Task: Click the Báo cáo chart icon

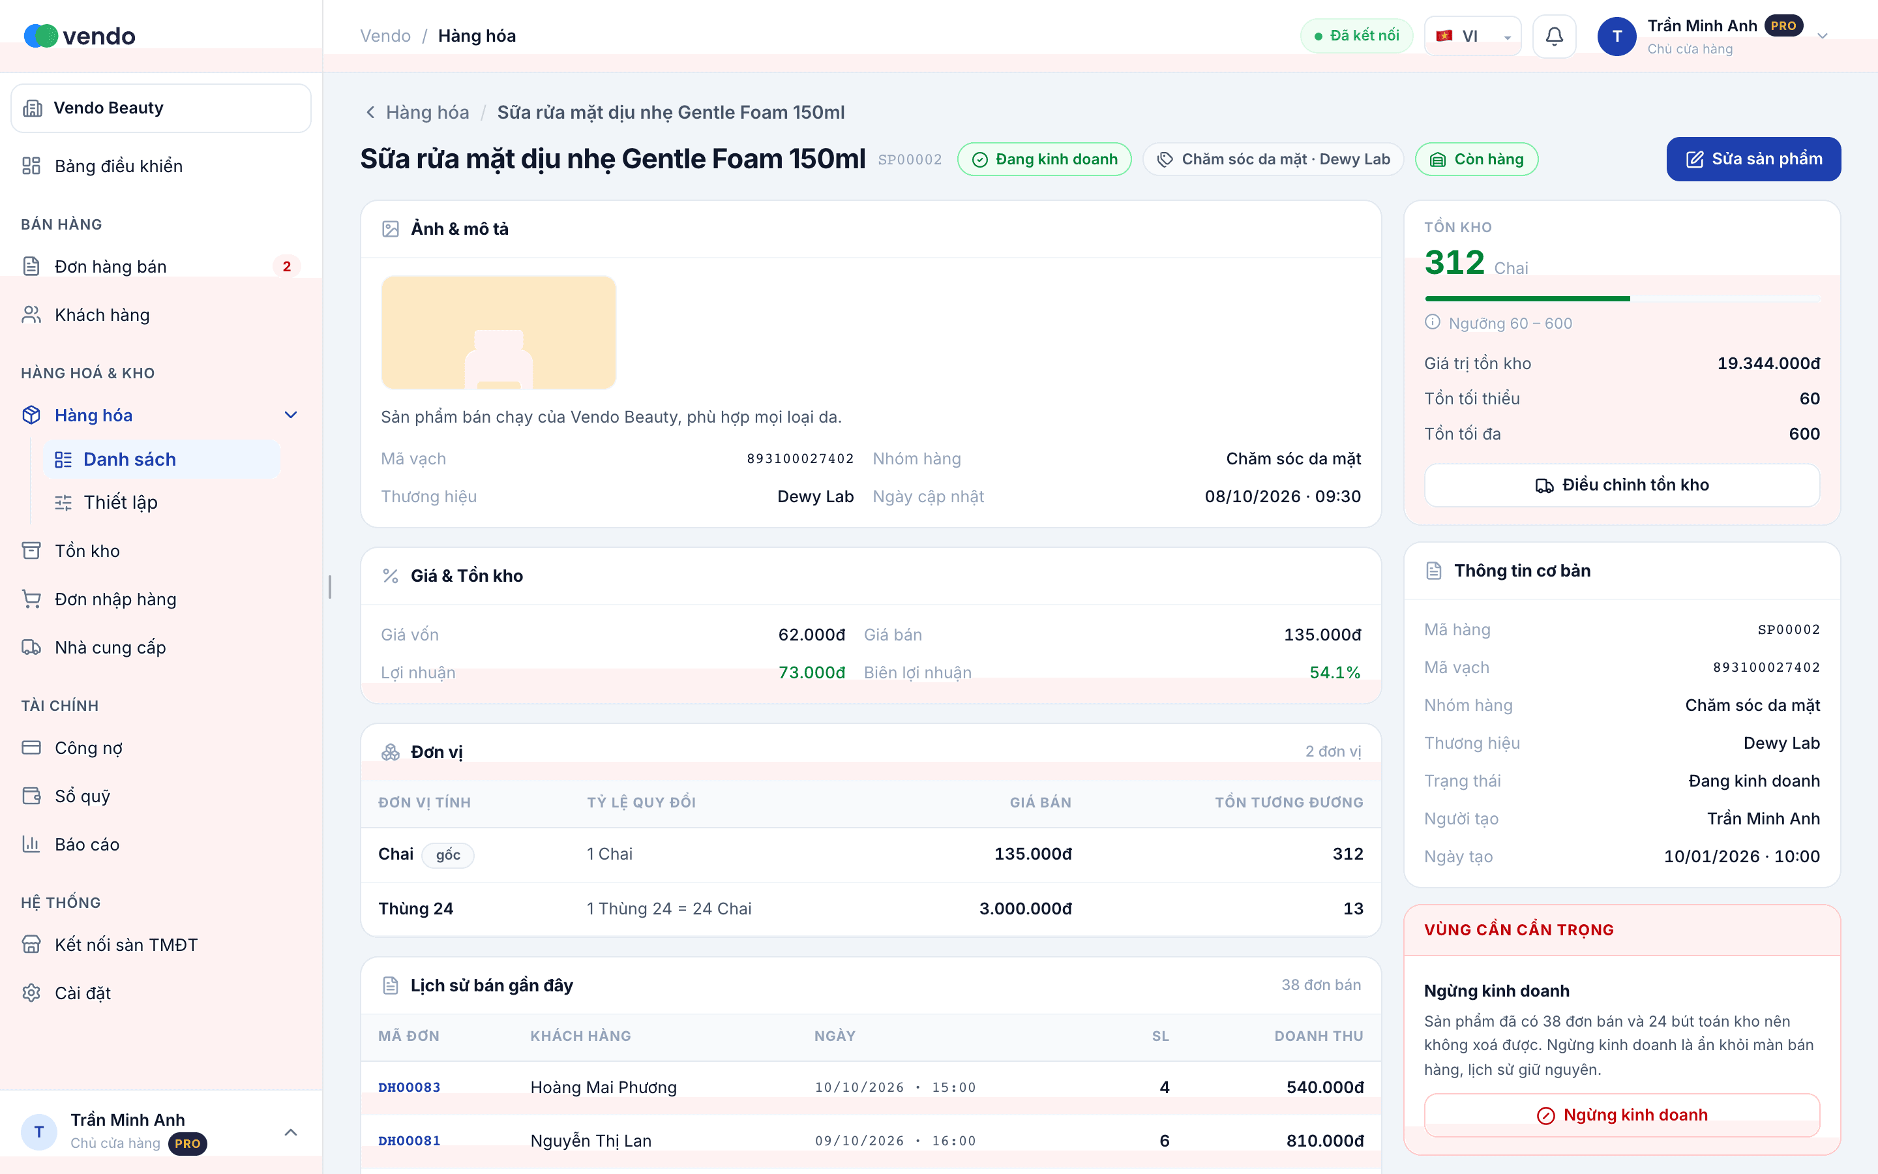Action: coord(31,844)
